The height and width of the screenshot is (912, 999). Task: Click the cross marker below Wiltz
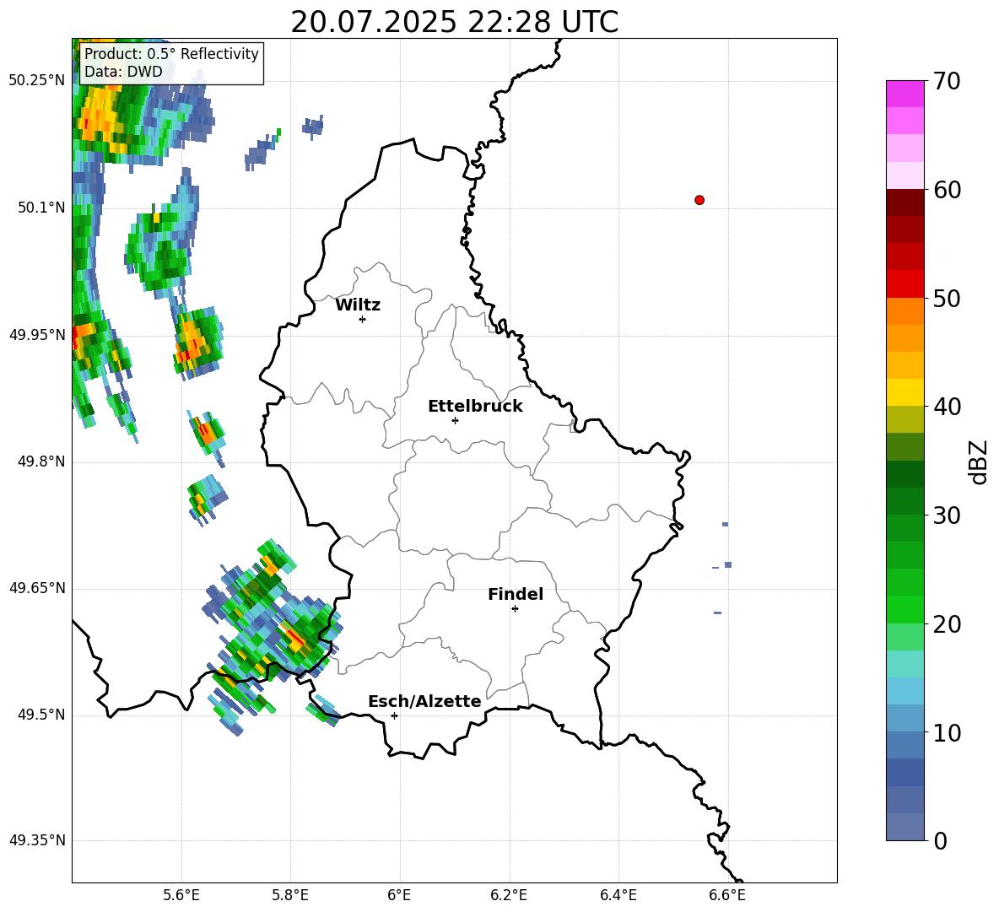click(x=363, y=319)
